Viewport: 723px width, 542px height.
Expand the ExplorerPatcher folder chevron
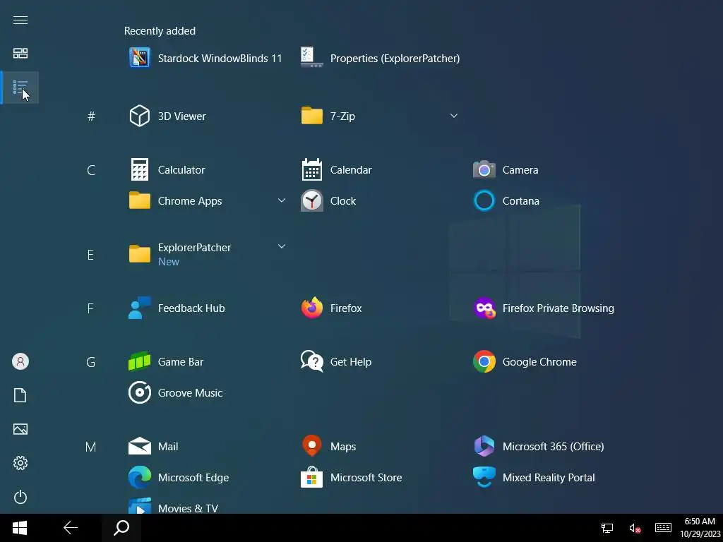(281, 246)
